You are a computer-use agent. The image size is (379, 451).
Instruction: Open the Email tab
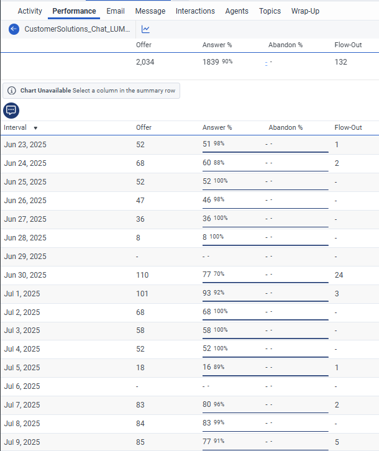[x=116, y=11]
